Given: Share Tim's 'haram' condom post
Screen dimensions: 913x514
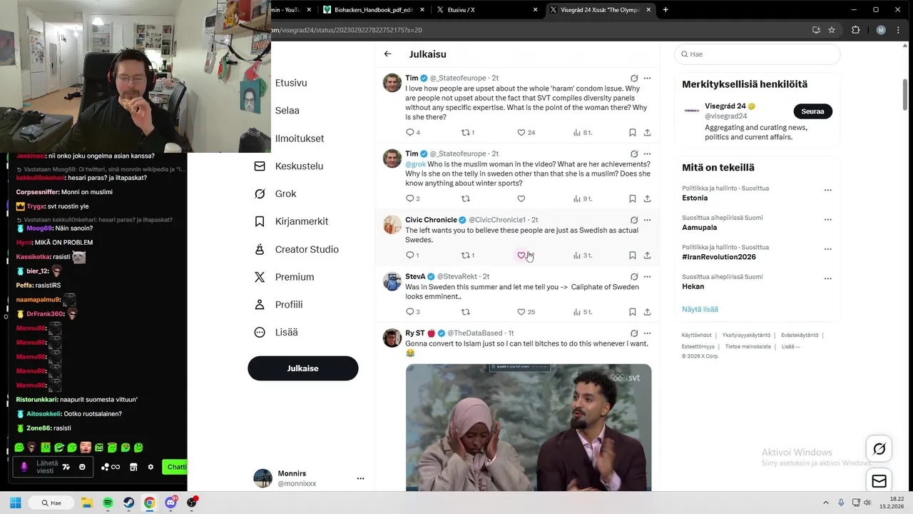Looking at the screenshot, I should tap(647, 133).
